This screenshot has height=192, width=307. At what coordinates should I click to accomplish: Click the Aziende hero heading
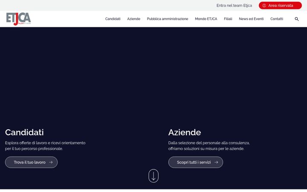coord(185,132)
